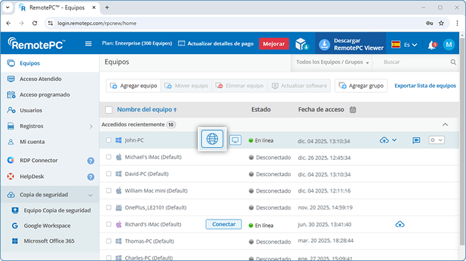Image resolution: width=466 pixels, height=261 pixels.
Task: Open the John-PC backup dropdown arrow
Action: (x=394, y=140)
